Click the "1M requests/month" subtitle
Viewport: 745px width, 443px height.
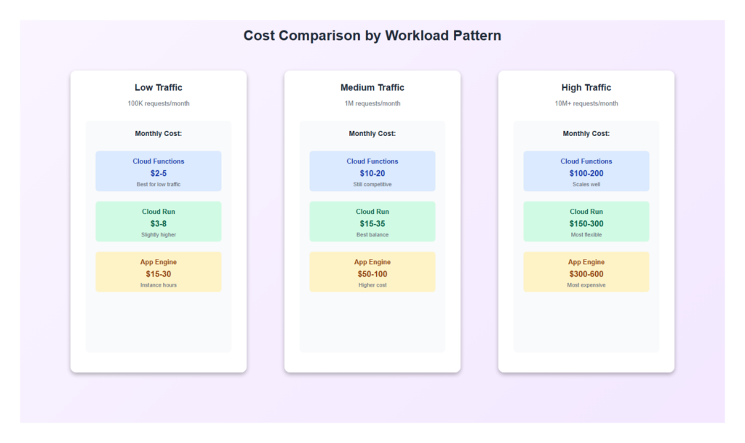coord(372,104)
